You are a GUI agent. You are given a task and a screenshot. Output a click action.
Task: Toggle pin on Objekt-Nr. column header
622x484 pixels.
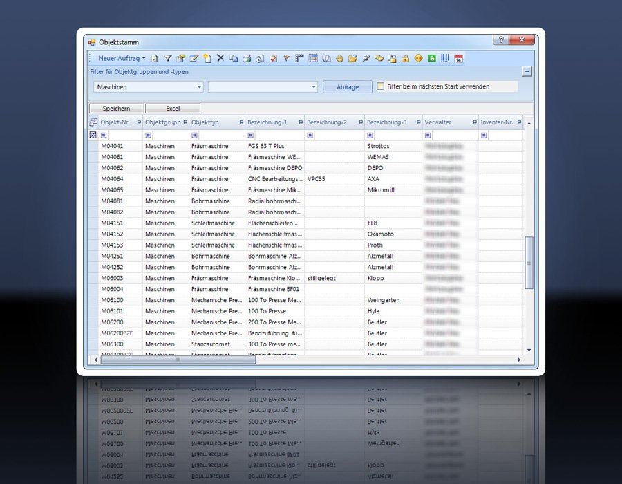tap(138, 122)
